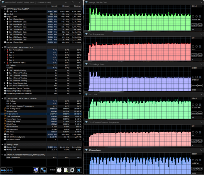This screenshot has height=175, width=204.
Task: Select the GT Cores Power sensor row
Action: tap(41, 114)
